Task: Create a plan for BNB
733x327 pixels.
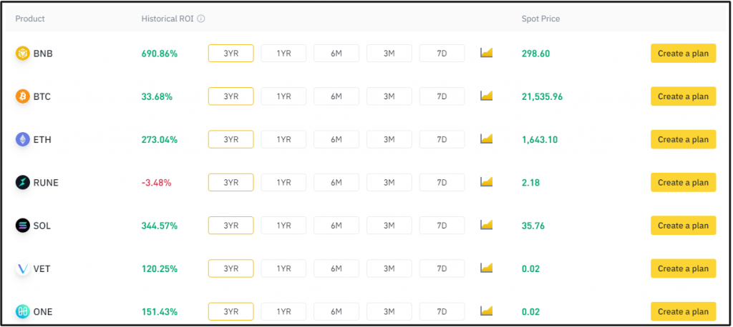Action: [x=683, y=54]
